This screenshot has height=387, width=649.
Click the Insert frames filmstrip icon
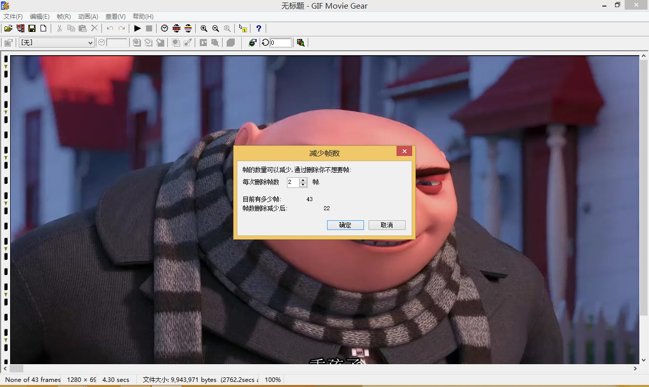[x=20, y=28]
